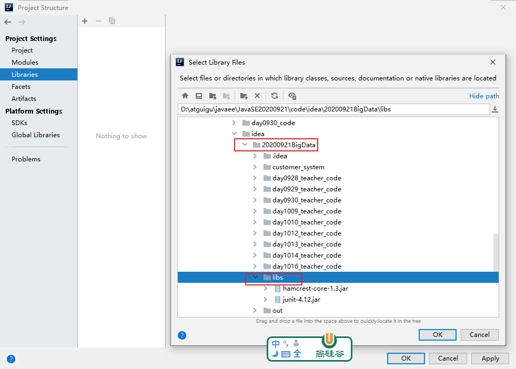
Task: Toggle show hidden files and directories
Action: 292,96
